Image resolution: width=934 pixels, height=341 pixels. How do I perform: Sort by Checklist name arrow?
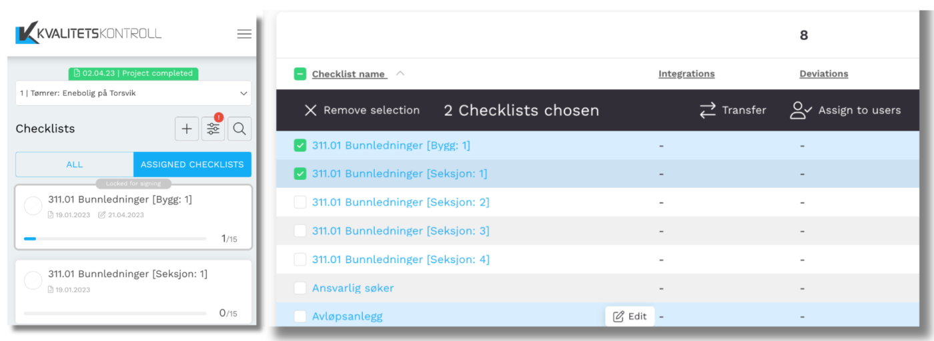point(400,74)
